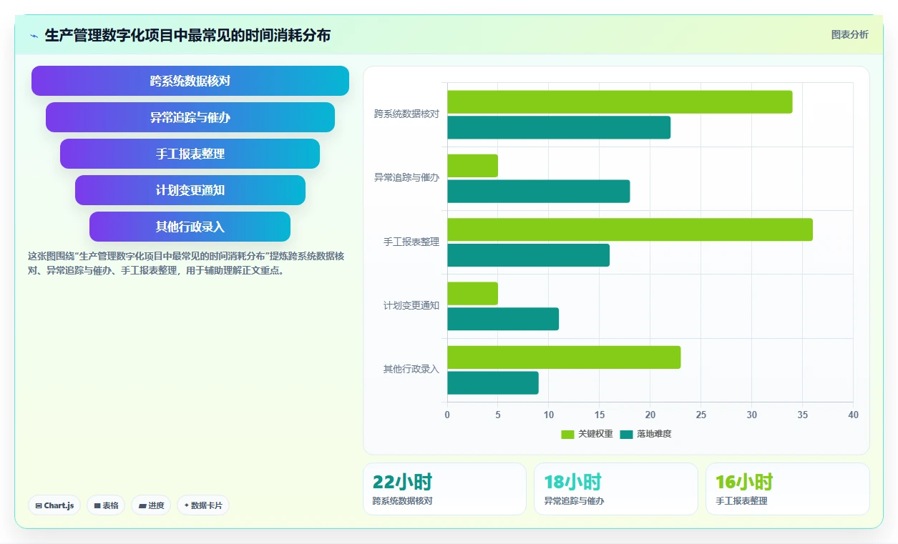
Task: Click the 关键权重 bar for 其他行政录入
Action: tap(564, 357)
